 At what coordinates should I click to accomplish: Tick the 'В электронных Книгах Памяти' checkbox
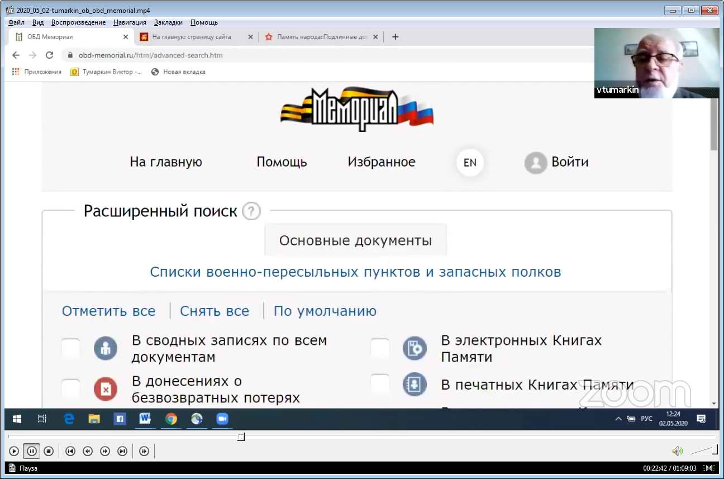tap(380, 348)
